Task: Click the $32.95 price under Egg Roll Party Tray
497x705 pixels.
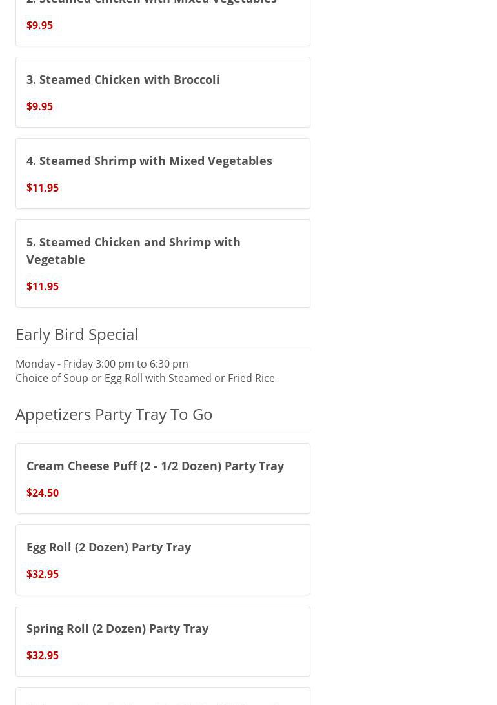Action: click(43, 574)
